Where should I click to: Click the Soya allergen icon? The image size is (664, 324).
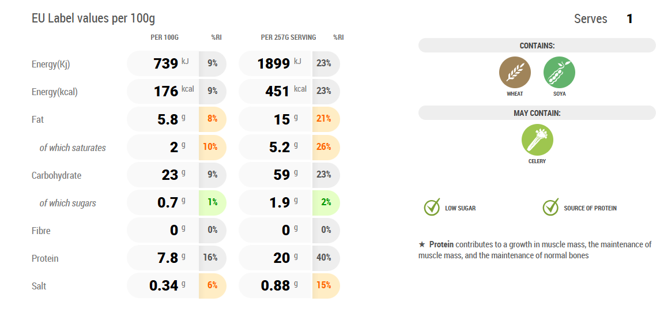click(559, 73)
